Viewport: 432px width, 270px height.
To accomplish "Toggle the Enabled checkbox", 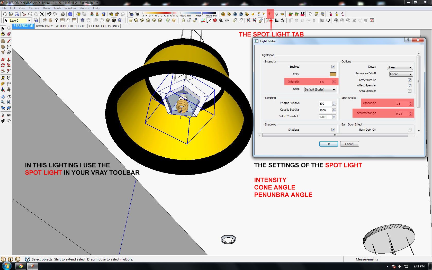I will click(333, 67).
